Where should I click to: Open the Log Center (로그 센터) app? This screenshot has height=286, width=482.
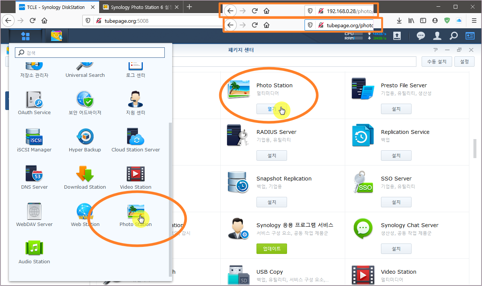pos(136,69)
